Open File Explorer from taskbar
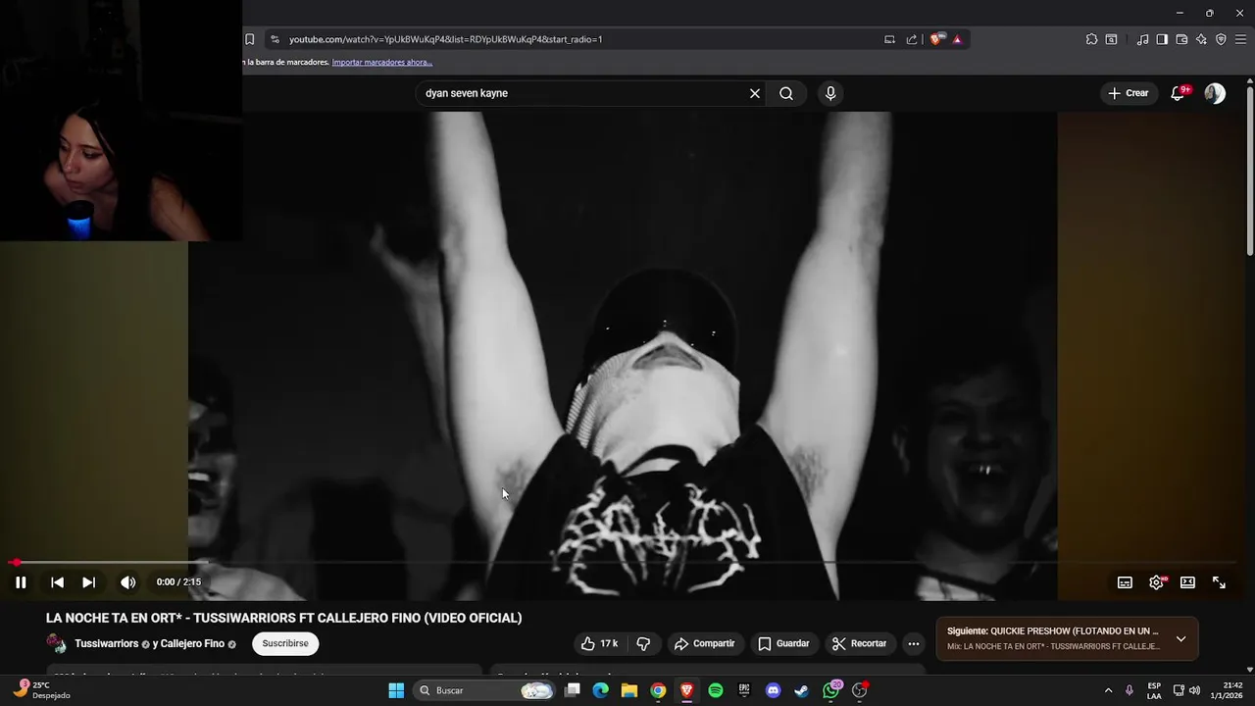This screenshot has height=706, width=1255. [629, 690]
